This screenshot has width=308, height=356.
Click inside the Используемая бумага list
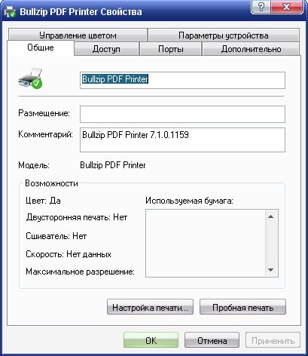(206, 244)
